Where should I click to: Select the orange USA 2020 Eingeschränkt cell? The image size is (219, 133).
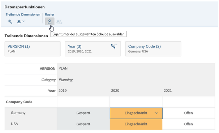tap(136, 124)
